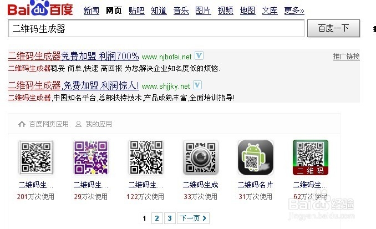
Task: Click the ad description starting 二维码生成器稳妥 简单
Action: [114, 69]
